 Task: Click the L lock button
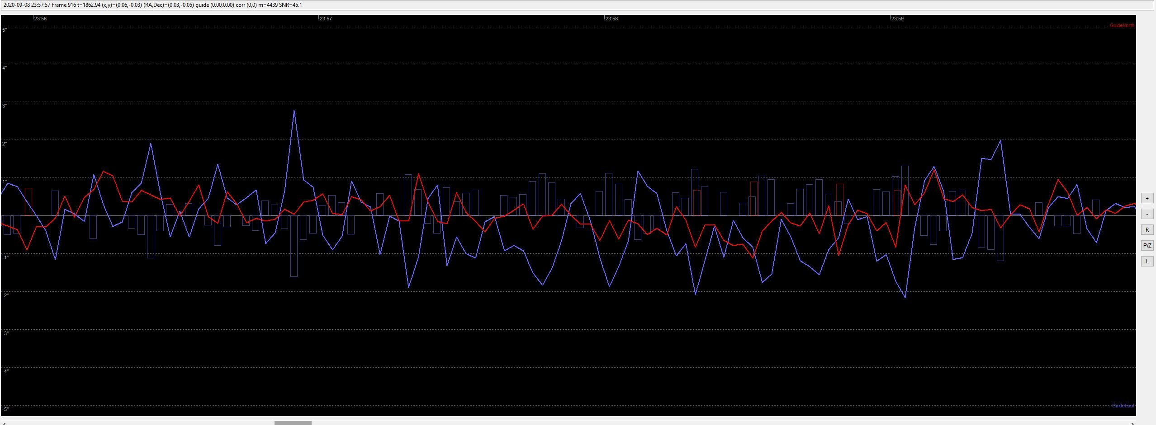tap(1147, 262)
